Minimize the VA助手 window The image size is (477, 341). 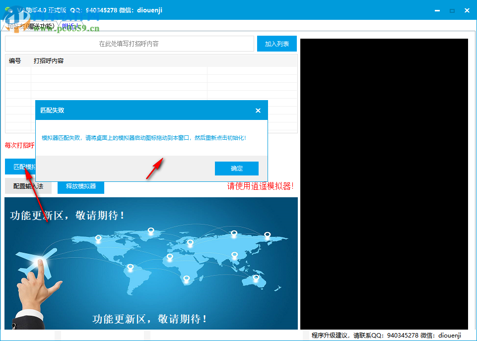coord(436,10)
